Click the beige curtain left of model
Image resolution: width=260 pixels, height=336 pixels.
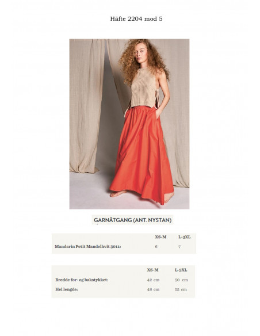(x=86, y=105)
